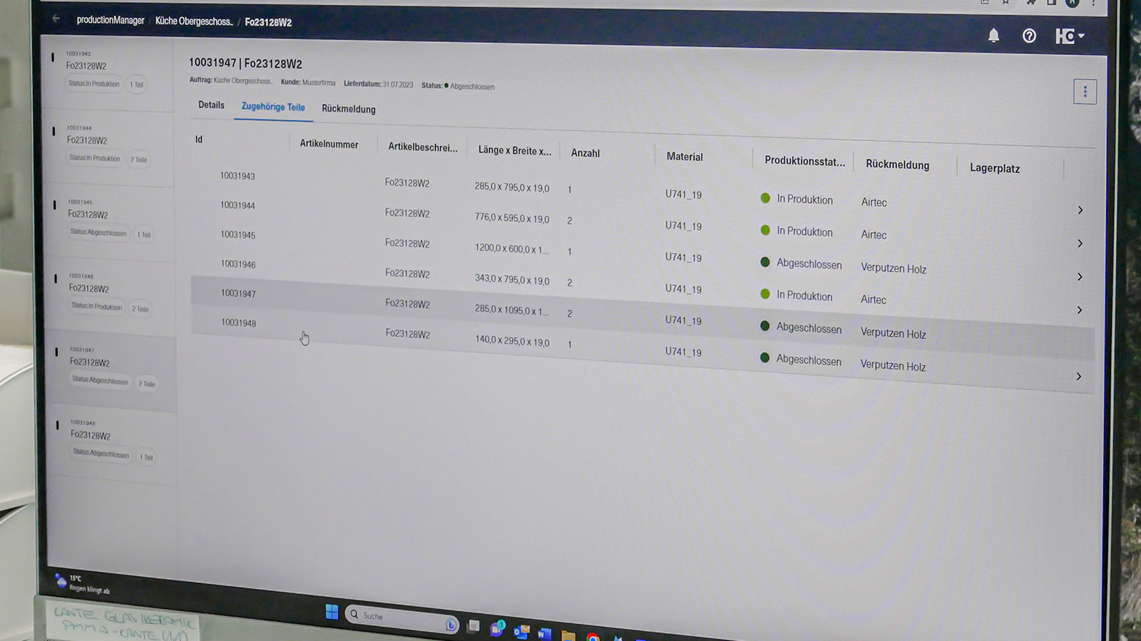Viewport: 1141px width, 641px height.
Task: Click the back arrow in header
Action: point(56,19)
